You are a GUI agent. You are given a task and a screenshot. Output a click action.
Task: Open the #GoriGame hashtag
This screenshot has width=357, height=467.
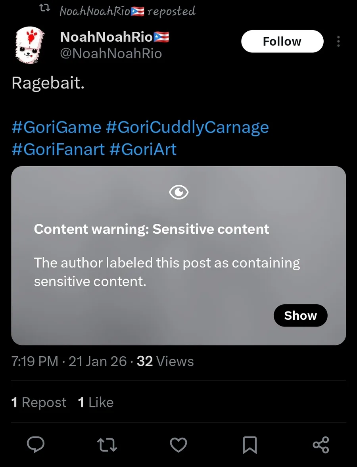[x=56, y=127]
